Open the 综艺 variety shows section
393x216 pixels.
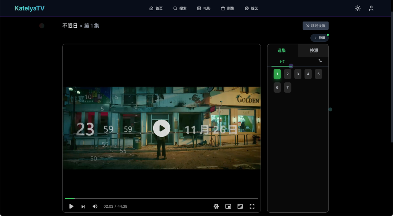click(246, 8)
